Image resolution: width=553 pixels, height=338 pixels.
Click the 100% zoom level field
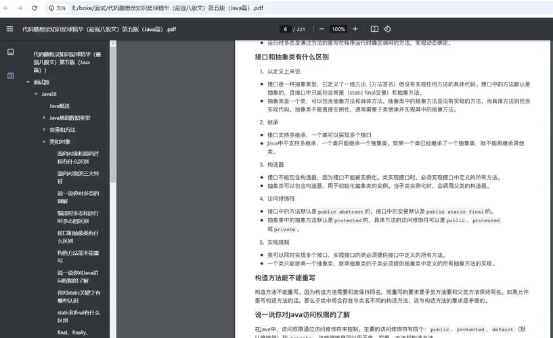[338, 29]
